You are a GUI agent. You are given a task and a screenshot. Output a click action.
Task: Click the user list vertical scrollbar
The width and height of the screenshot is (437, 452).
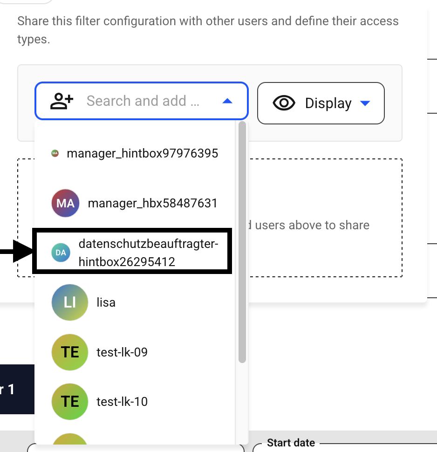242,242
